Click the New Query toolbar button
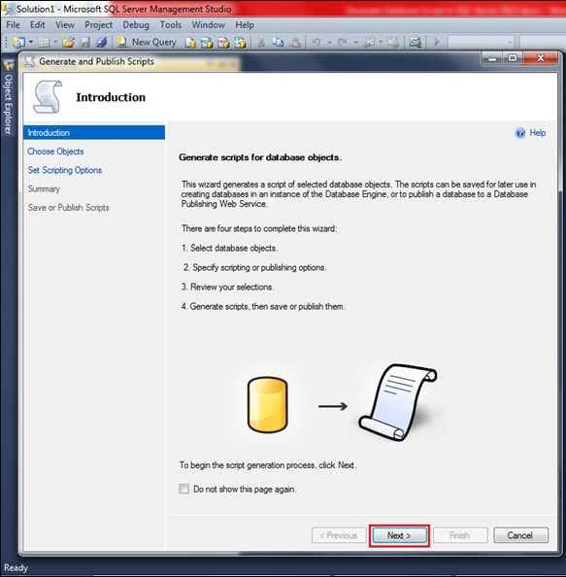The height and width of the screenshot is (577, 566). [x=148, y=43]
